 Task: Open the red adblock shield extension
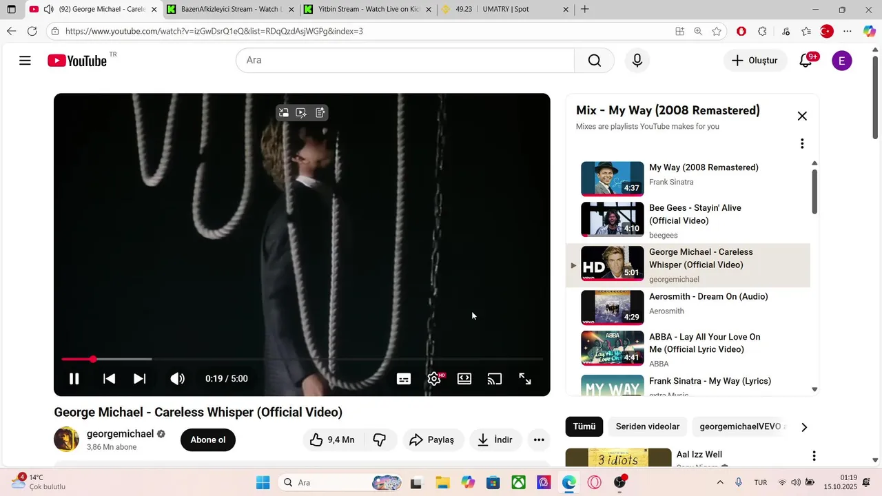(741, 31)
